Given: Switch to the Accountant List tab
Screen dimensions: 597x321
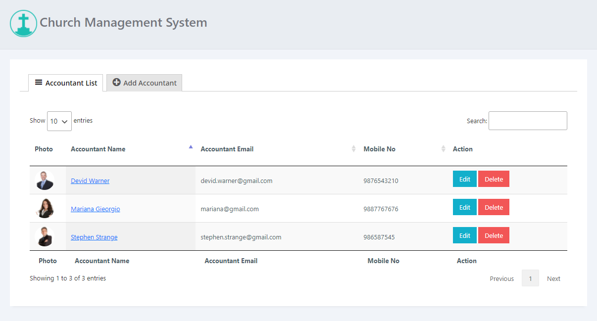Looking at the screenshot, I should tap(66, 83).
